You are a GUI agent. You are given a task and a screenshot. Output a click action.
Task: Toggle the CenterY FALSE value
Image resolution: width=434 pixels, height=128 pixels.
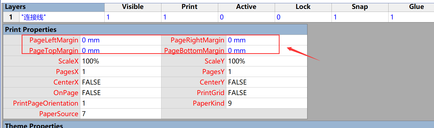[266, 82]
